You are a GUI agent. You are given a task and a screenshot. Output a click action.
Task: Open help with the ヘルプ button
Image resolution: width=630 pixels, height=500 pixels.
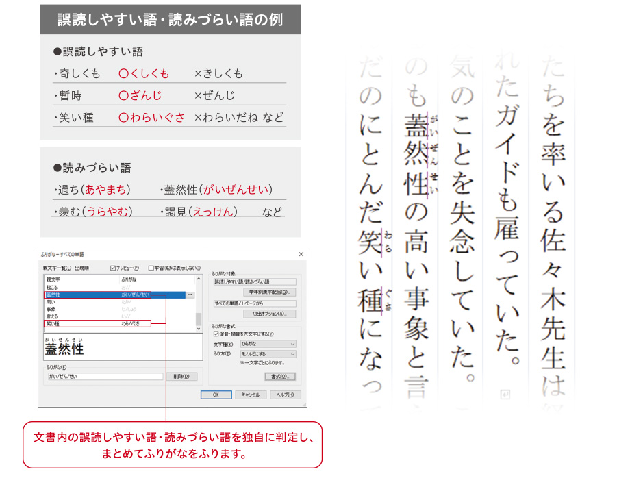pyautogui.click(x=286, y=395)
